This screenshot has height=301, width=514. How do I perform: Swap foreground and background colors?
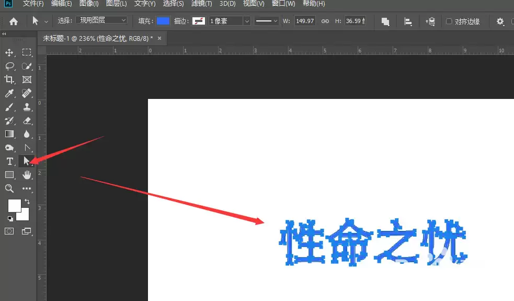click(27, 201)
